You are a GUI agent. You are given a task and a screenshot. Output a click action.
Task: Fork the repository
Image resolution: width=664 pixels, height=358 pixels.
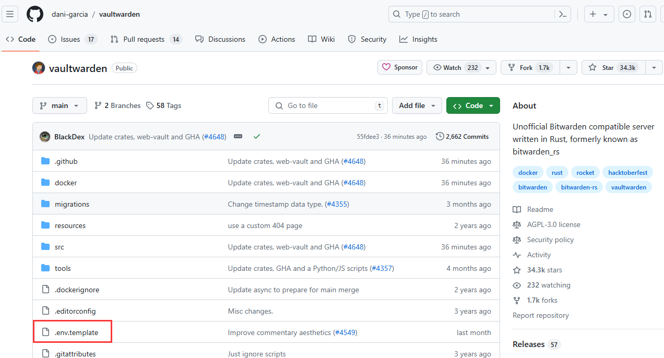(x=531, y=67)
